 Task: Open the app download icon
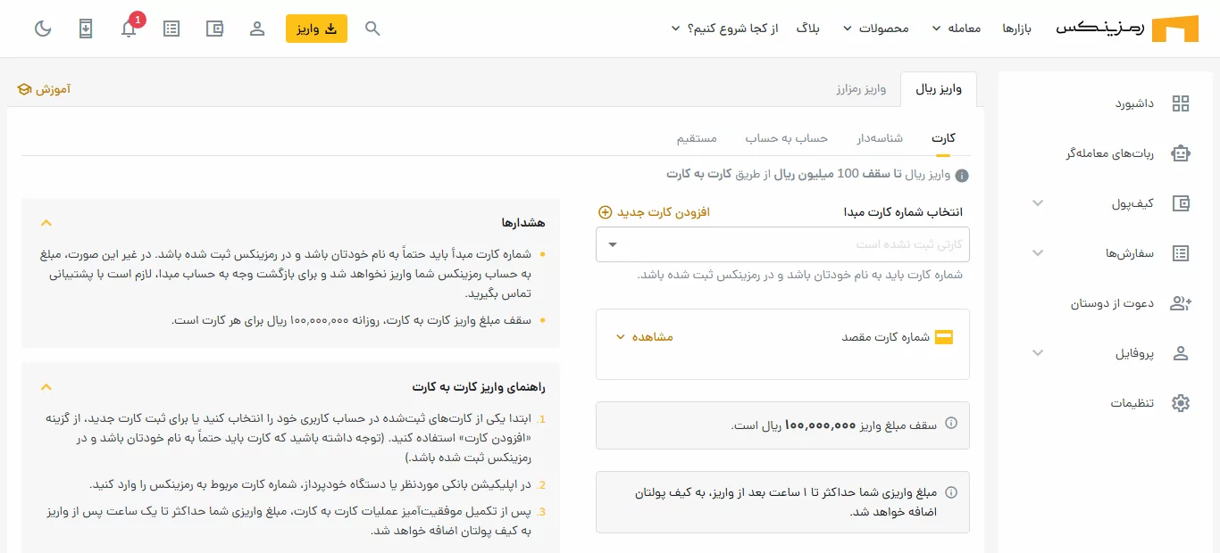tap(86, 29)
